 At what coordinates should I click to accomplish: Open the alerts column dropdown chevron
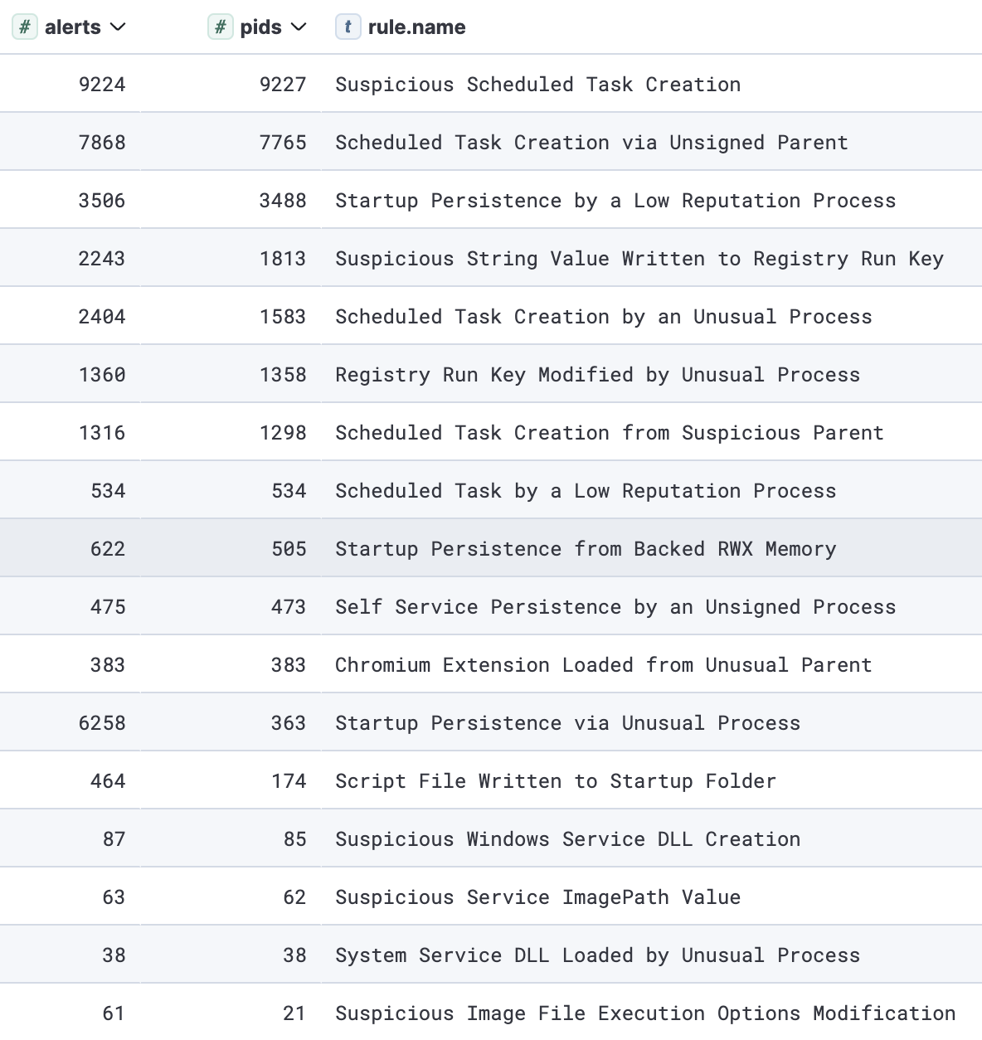[x=118, y=27]
